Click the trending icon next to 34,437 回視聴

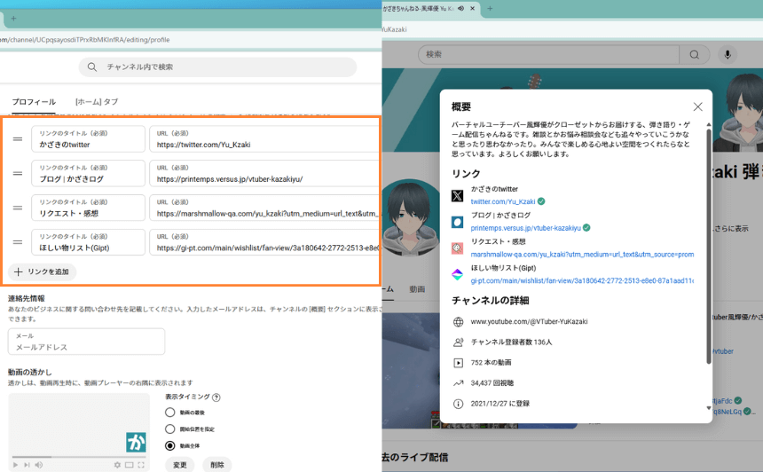pyautogui.click(x=458, y=383)
